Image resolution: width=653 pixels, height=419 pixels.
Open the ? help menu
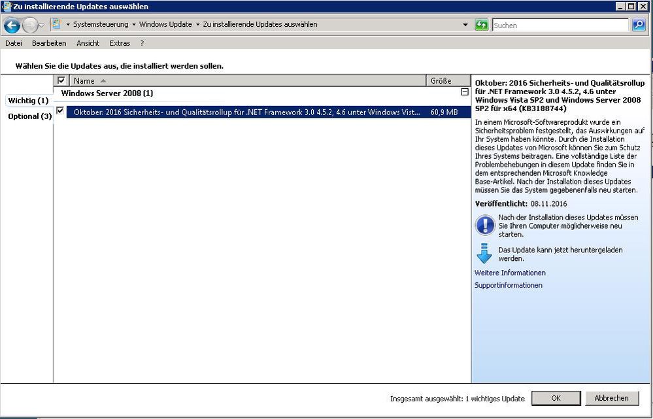[142, 43]
